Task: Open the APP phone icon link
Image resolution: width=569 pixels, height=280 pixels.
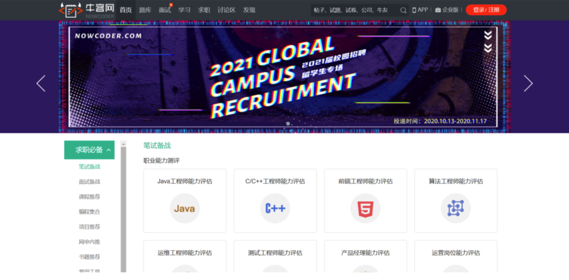Action: [414, 10]
